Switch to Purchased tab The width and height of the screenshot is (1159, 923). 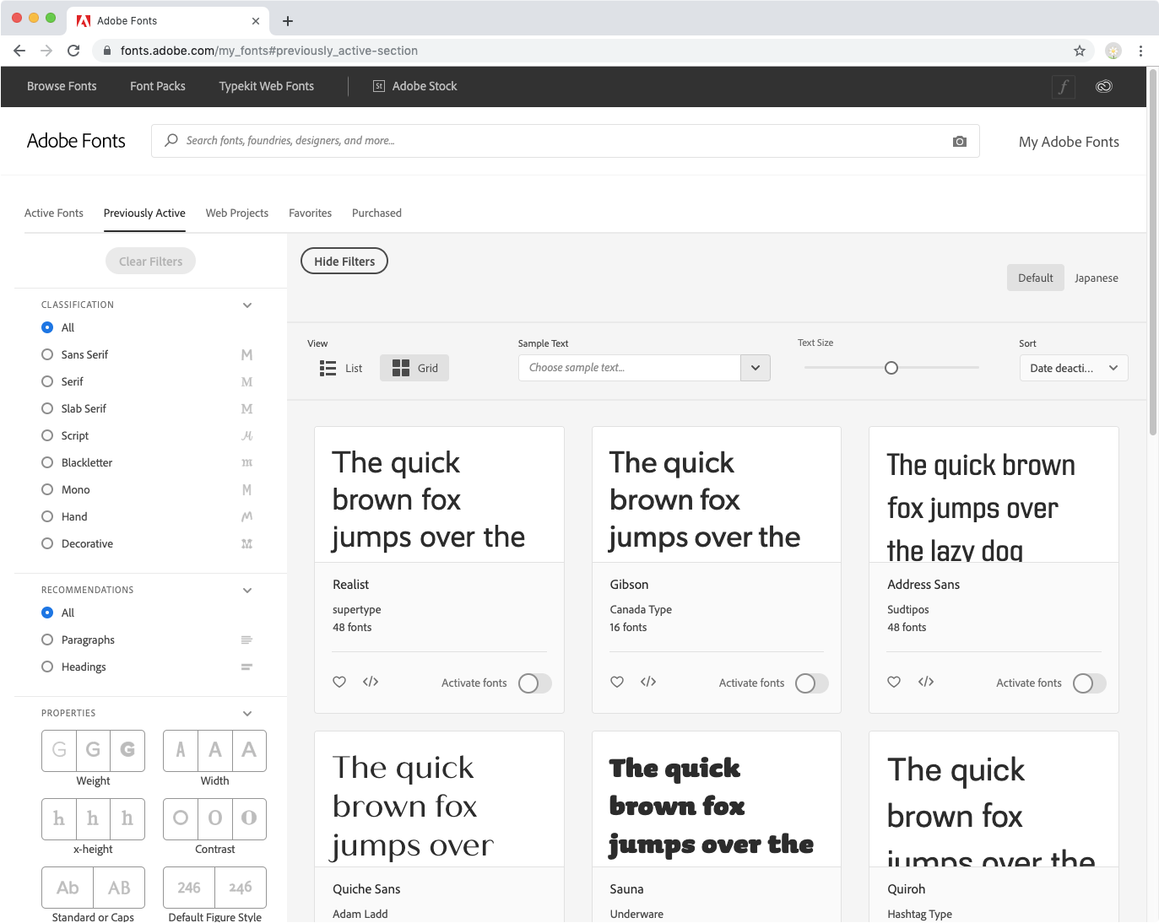coord(376,213)
